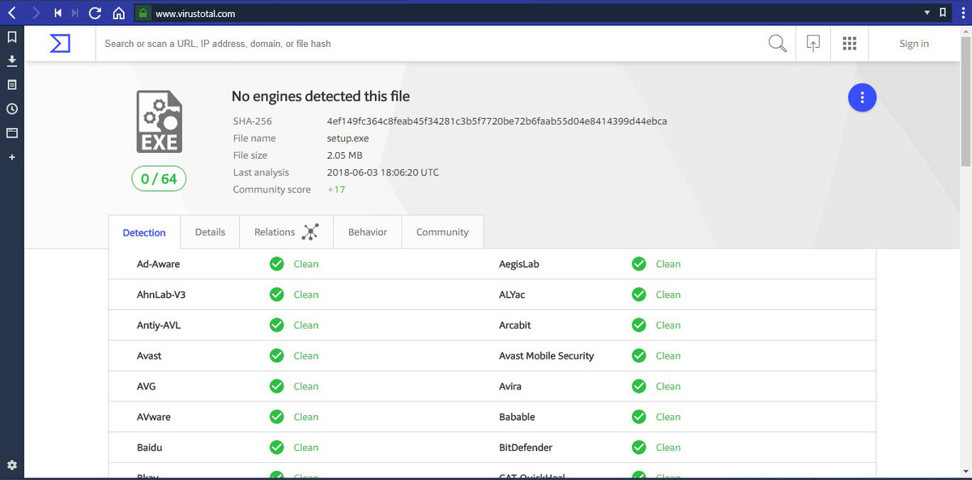Viewport: 972px width, 480px height.
Task: Click the AVG engine name
Action: pos(146,386)
